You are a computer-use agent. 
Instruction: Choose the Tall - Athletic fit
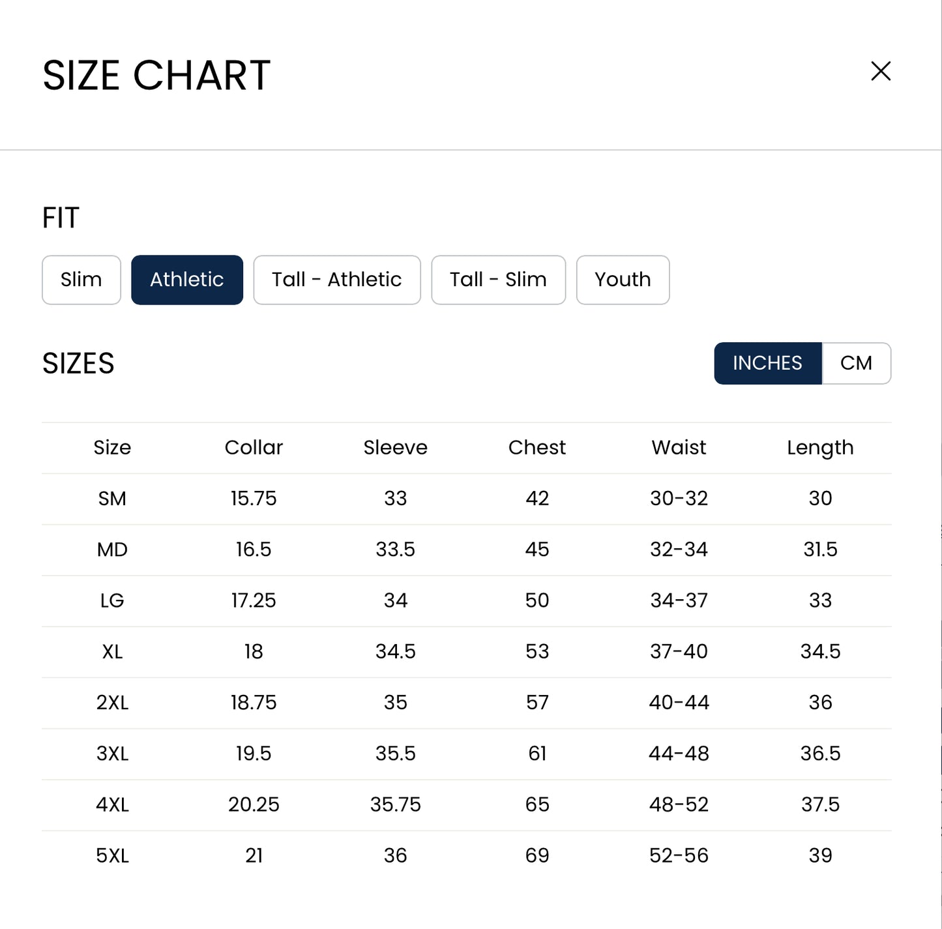(337, 280)
